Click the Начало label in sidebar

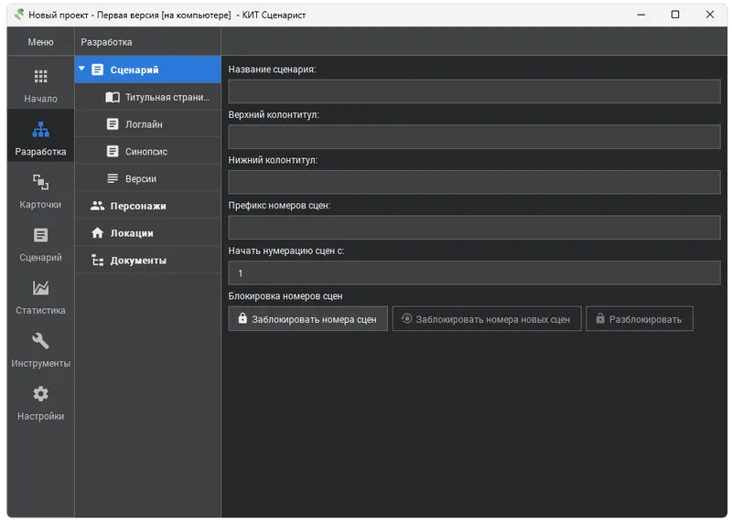click(x=40, y=99)
